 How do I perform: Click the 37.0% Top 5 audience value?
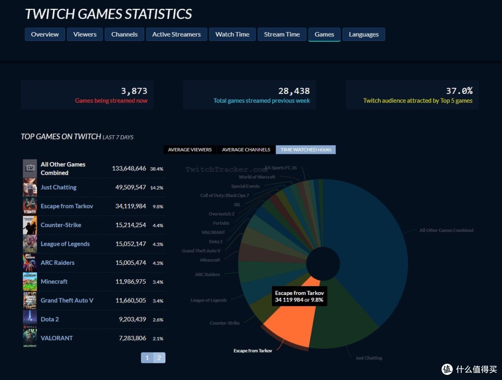[459, 91]
